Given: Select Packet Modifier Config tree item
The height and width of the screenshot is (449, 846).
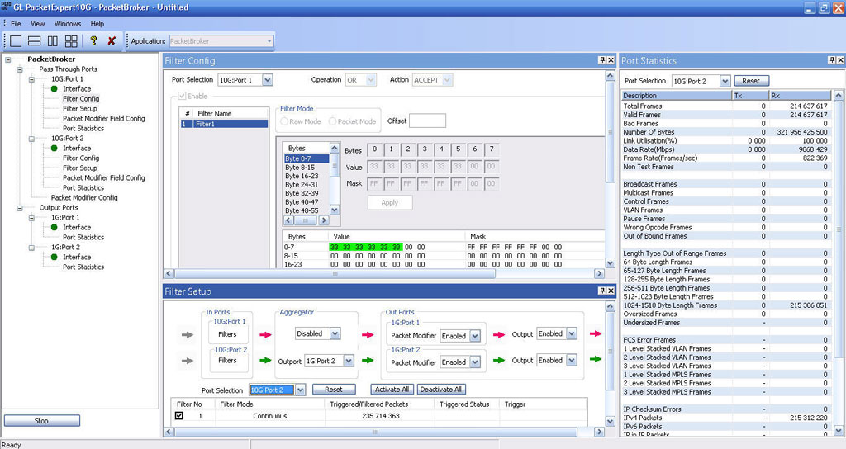Looking at the screenshot, I should pyautogui.click(x=84, y=197).
